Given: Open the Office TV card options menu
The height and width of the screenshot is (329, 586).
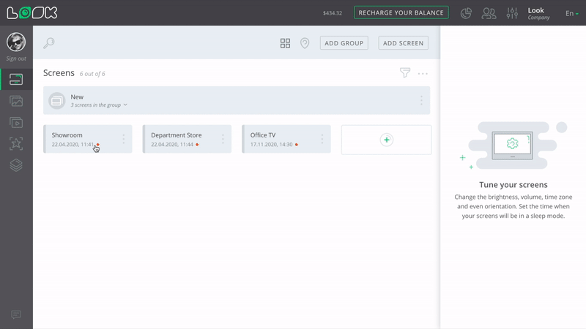Looking at the screenshot, I should [322, 139].
